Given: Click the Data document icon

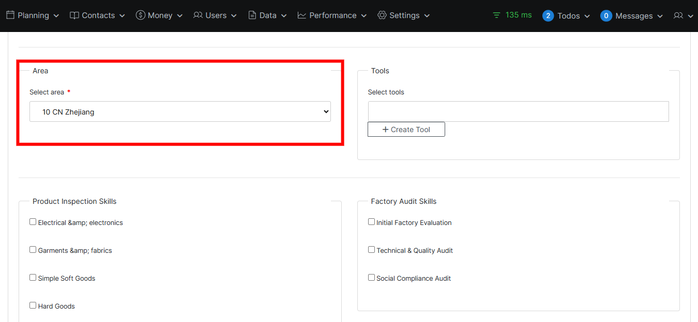Looking at the screenshot, I should [252, 15].
